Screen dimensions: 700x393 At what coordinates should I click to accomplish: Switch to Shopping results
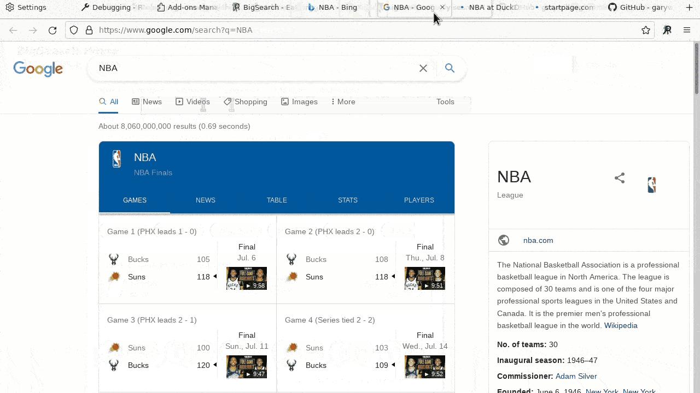[x=246, y=102]
